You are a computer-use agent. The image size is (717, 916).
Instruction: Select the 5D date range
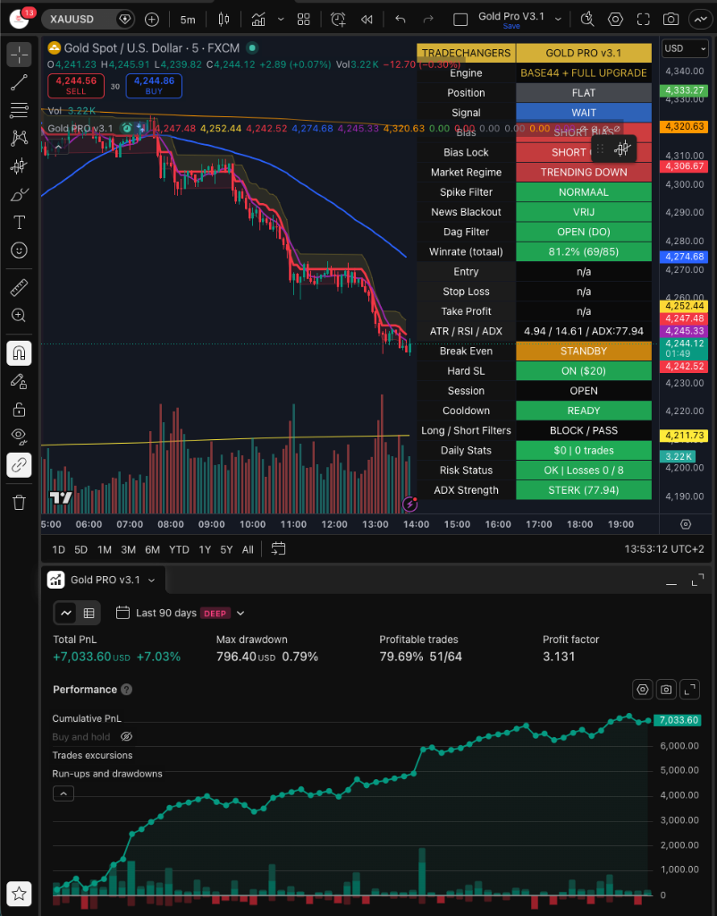coord(80,550)
